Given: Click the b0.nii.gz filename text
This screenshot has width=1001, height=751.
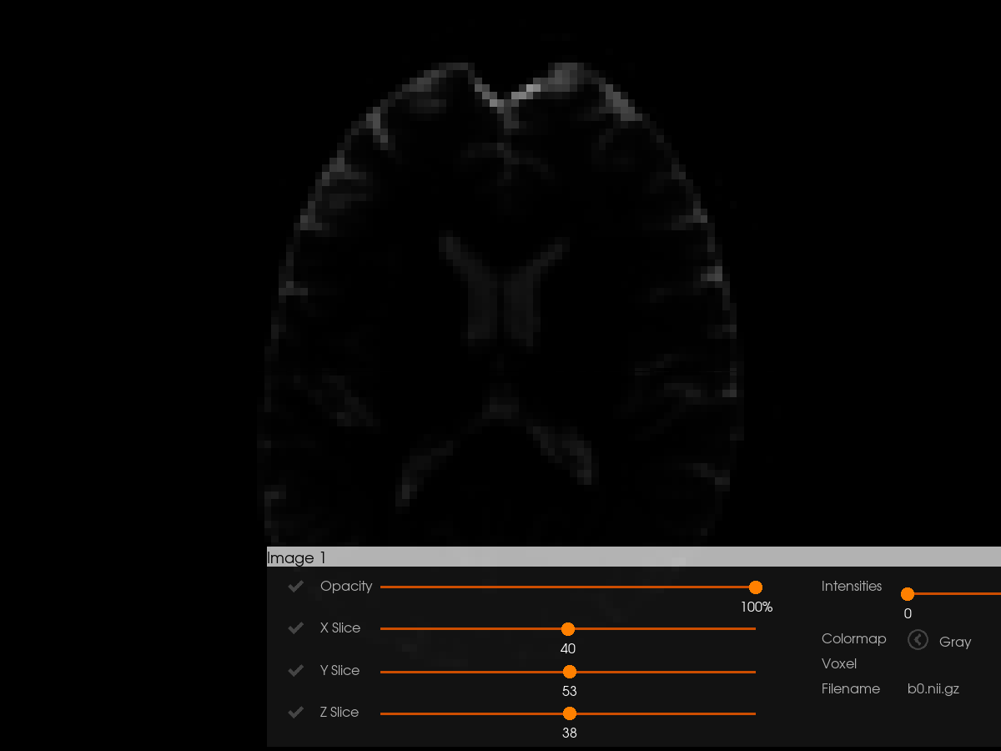Looking at the screenshot, I should (x=933, y=689).
